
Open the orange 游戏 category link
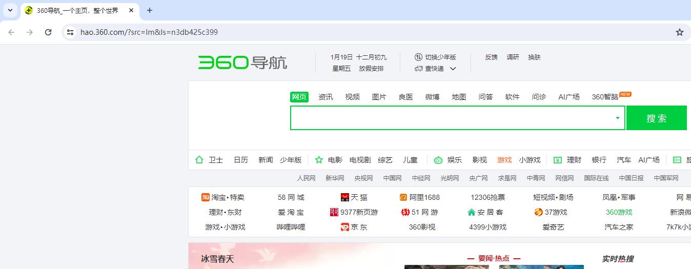pos(504,160)
